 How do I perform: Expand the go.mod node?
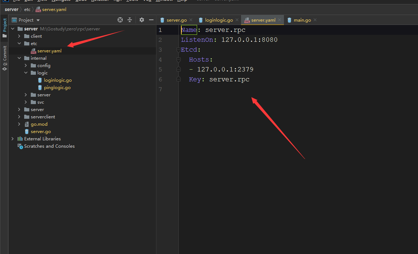point(19,124)
